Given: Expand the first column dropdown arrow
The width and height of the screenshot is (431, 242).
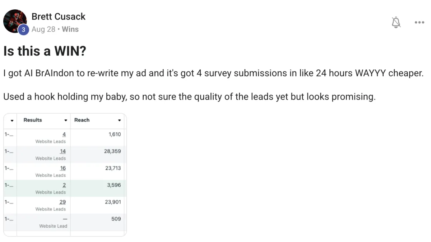Looking at the screenshot, I should coord(12,120).
